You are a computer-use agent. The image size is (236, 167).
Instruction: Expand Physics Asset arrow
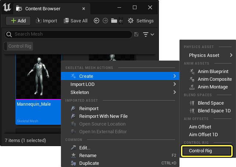[x=231, y=55]
